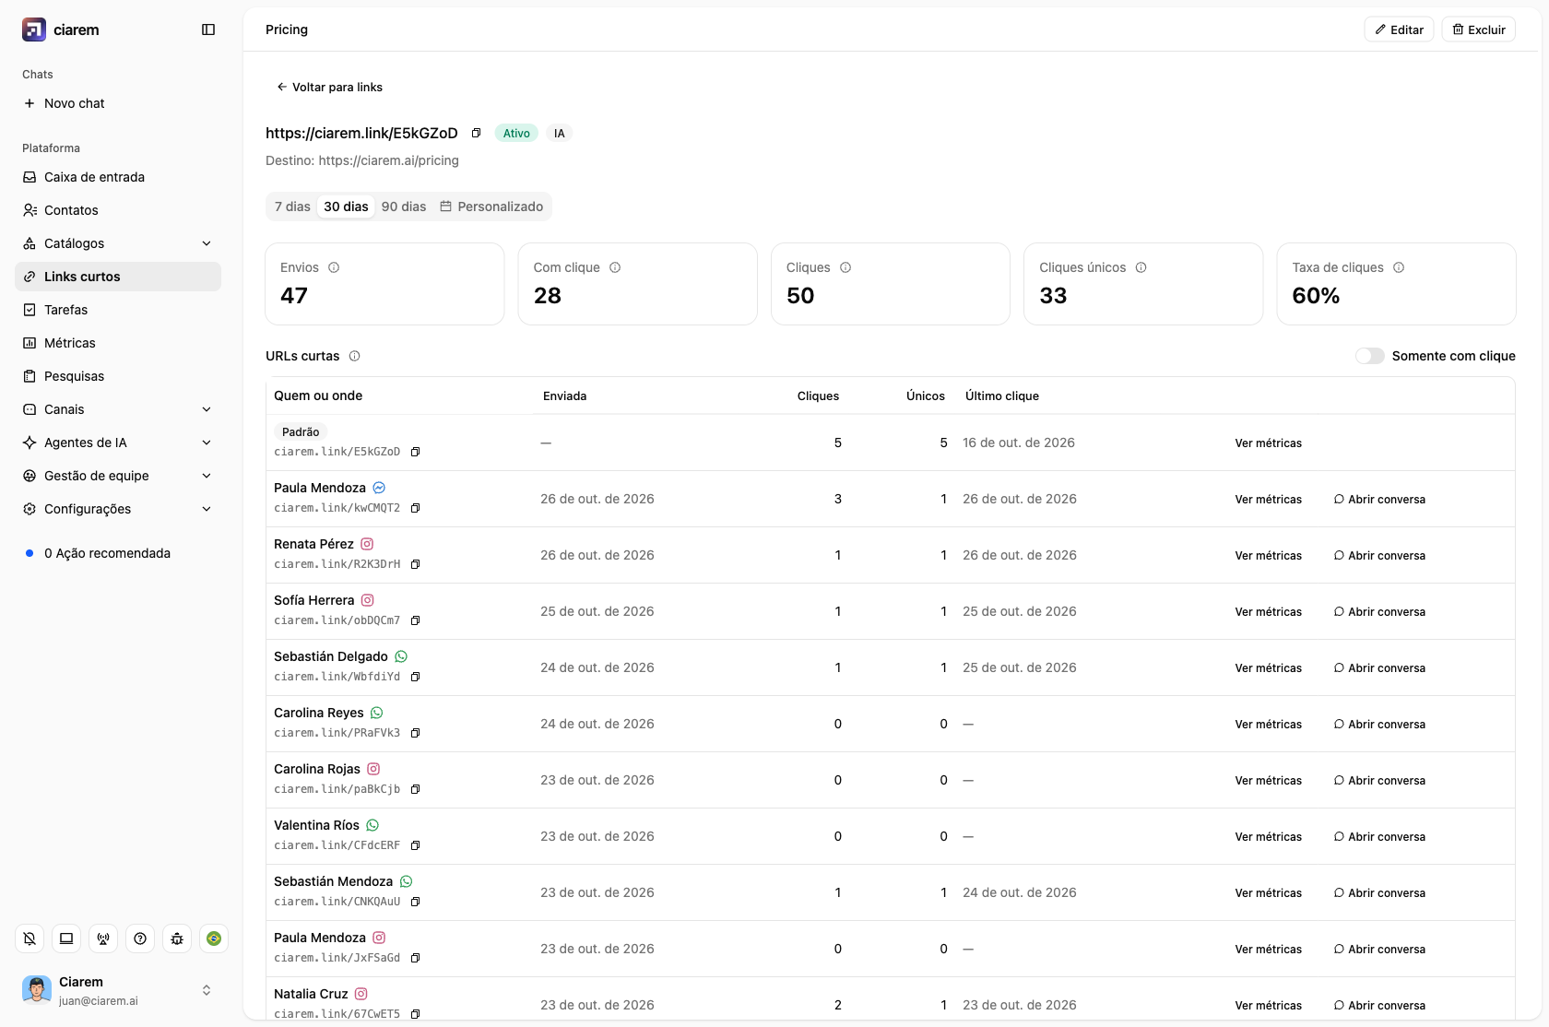Toggle Somente com clique switch
Image resolution: width=1549 pixels, height=1027 pixels.
tap(1369, 356)
